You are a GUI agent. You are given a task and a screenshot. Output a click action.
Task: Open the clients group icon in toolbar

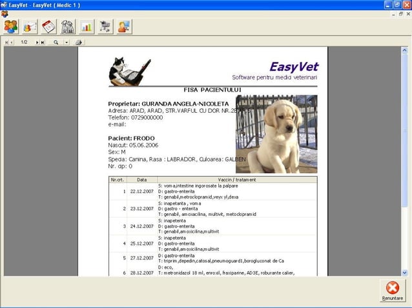coord(11,26)
